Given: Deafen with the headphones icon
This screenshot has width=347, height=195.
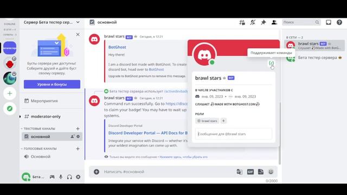Looking at the screenshot, I should 69,177.
